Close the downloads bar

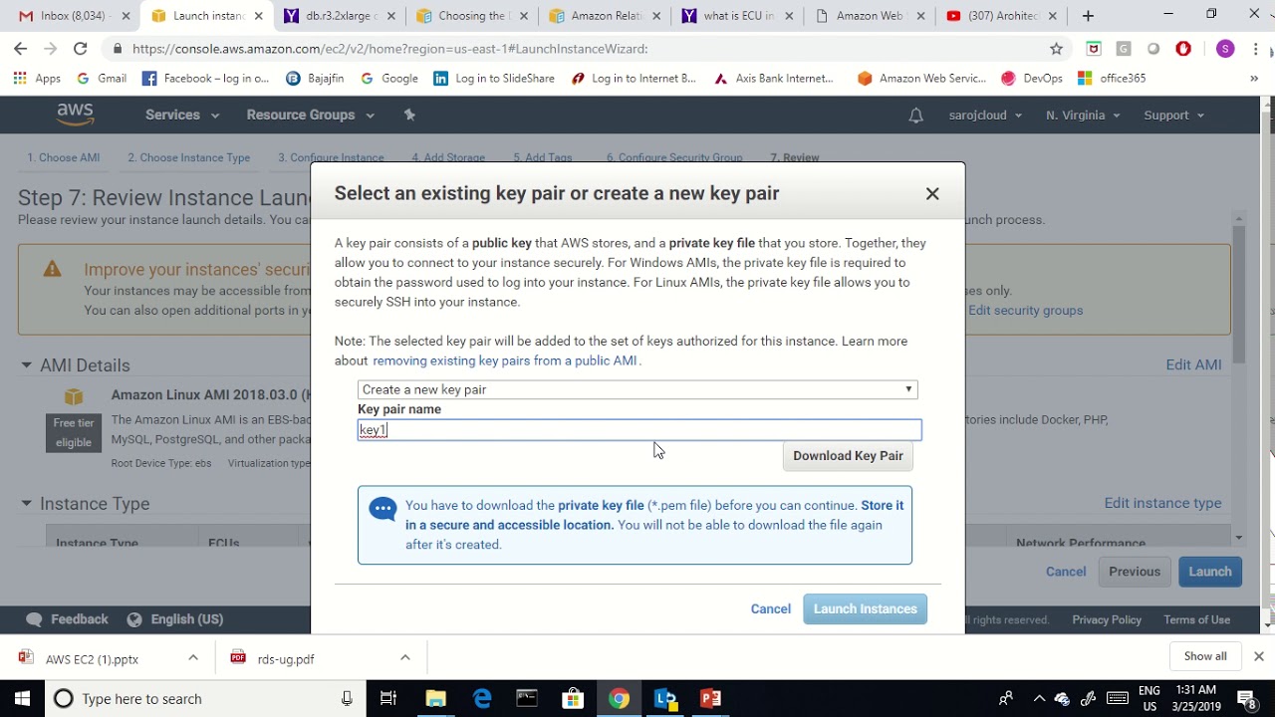1258,656
